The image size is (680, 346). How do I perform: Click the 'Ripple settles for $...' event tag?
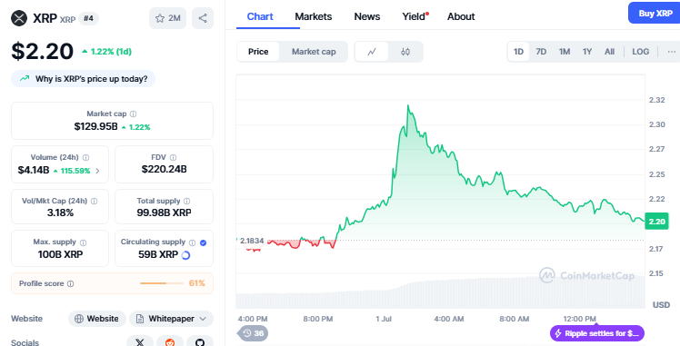597,333
